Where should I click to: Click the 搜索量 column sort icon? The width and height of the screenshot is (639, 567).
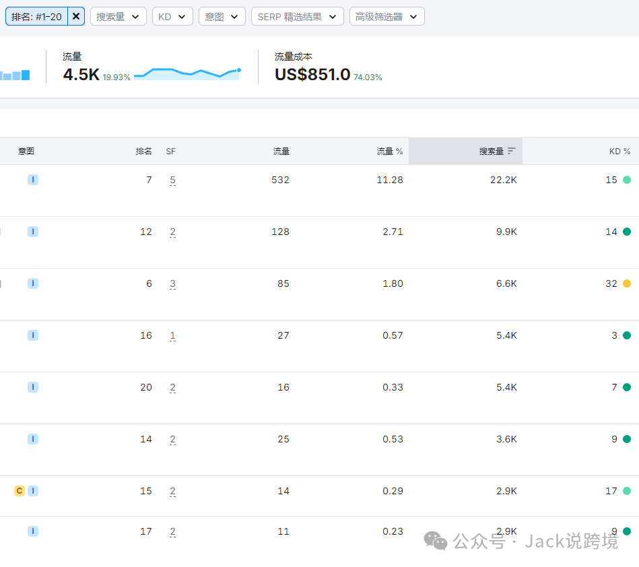click(x=512, y=152)
